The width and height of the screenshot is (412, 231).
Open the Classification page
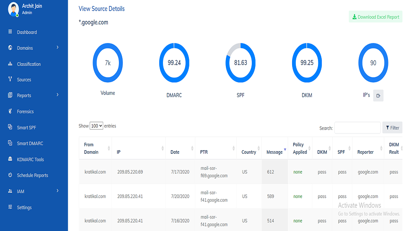click(x=29, y=64)
